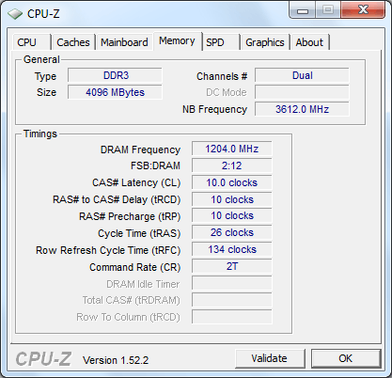The width and height of the screenshot is (392, 378).
Task: Click the greyed DRAM Idle Timer label
Action: pos(143,284)
